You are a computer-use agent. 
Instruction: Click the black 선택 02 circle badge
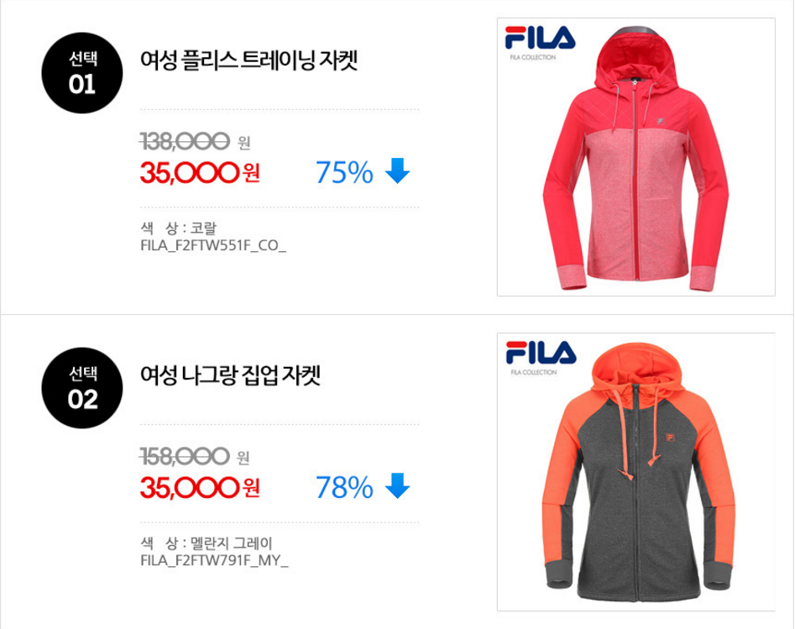(x=82, y=388)
